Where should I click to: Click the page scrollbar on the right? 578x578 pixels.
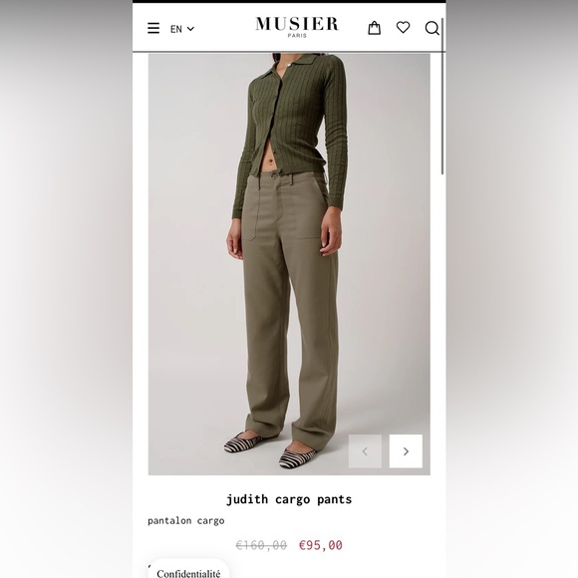pos(442,96)
